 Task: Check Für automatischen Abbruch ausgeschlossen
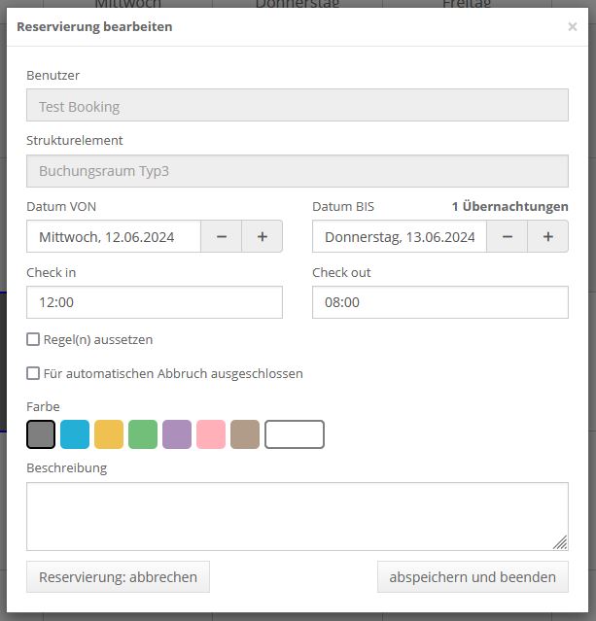point(34,373)
